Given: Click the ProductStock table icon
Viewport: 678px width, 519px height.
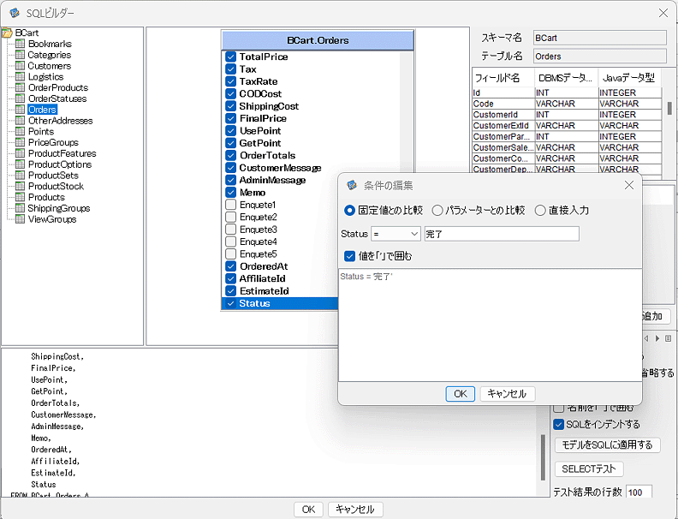Looking at the screenshot, I should pyautogui.click(x=20, y=186).
